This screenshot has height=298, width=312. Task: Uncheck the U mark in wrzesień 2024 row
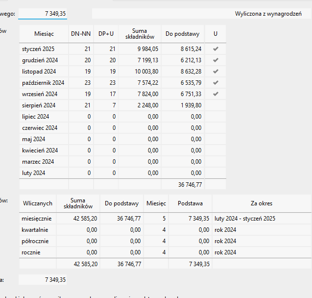(216, 94)
